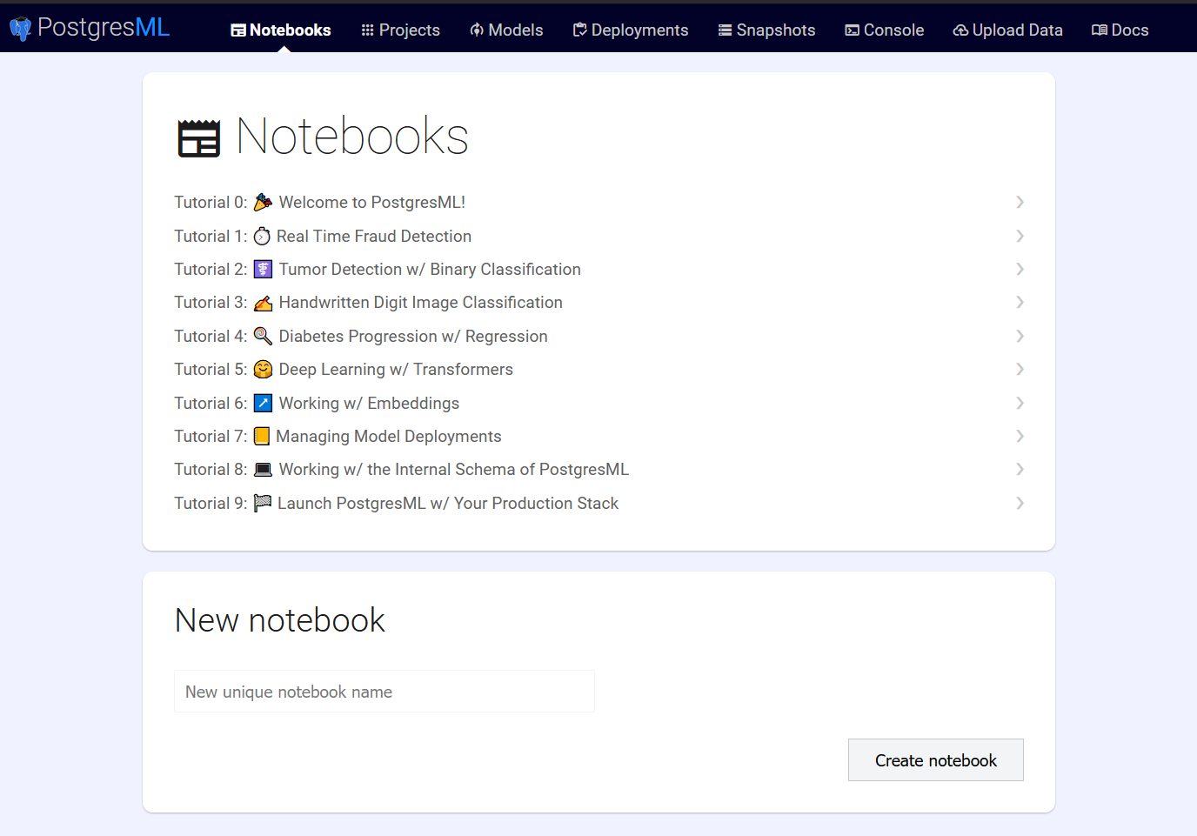Image resolution: width=1197 pixels, height=836 pixels.
Task: Switch to the Snapshots tab
Action: coord(767,30)
